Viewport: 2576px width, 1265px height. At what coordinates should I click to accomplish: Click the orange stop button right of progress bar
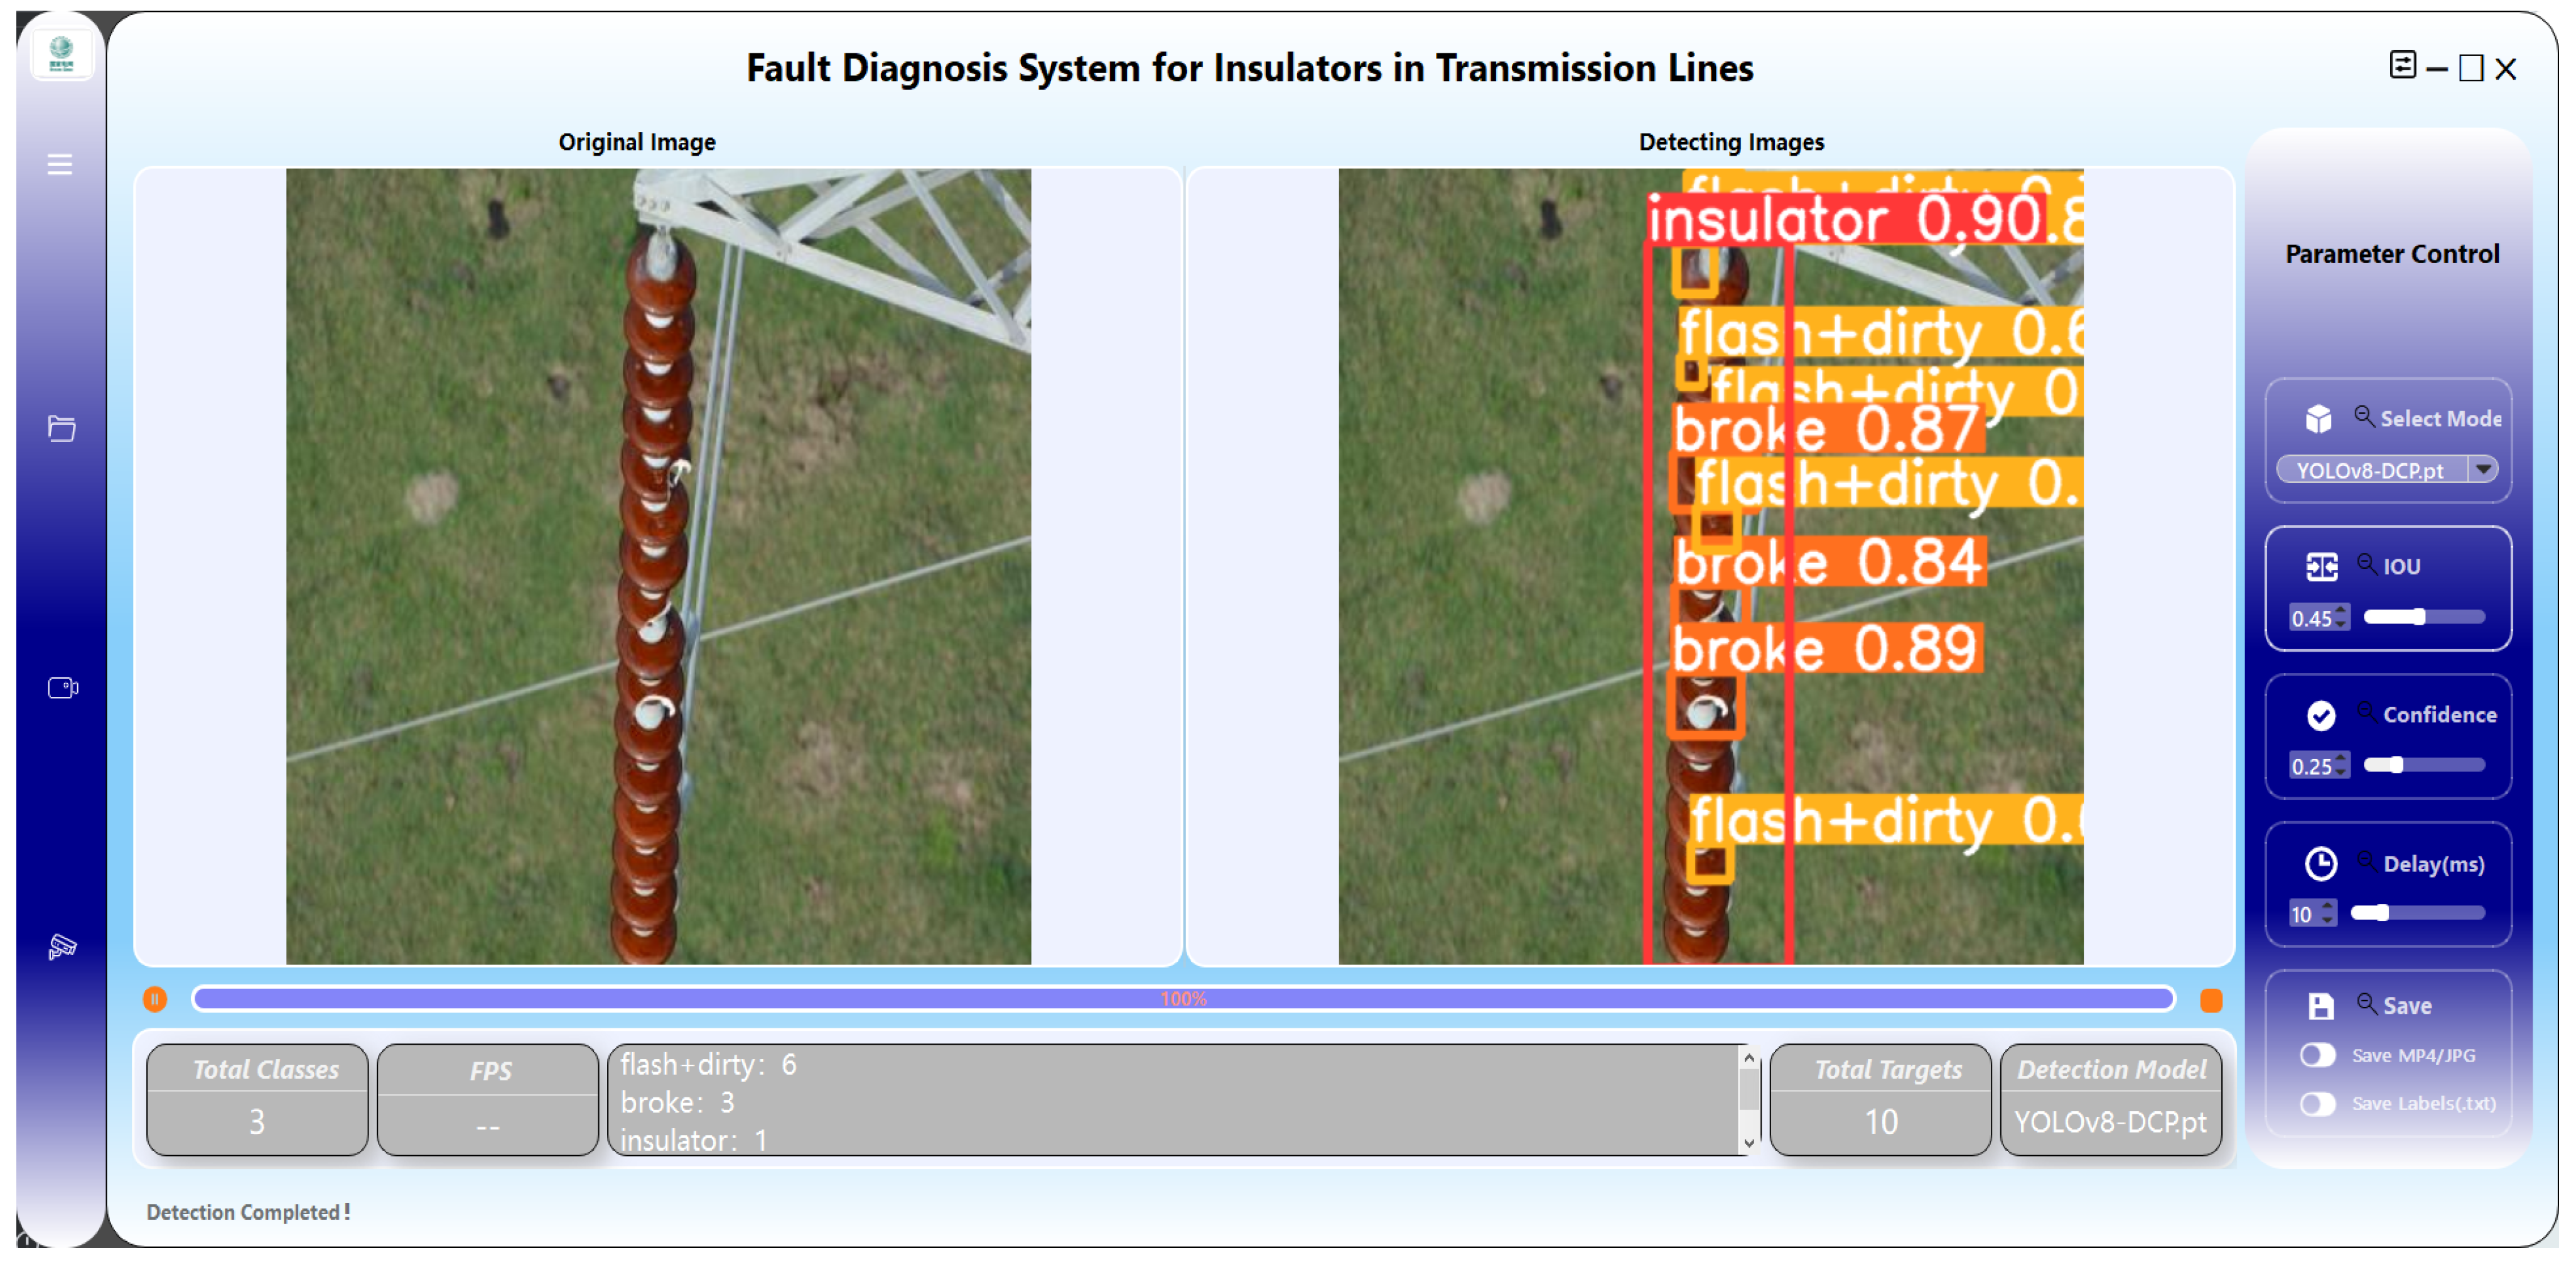(x=2211, y=1000)
